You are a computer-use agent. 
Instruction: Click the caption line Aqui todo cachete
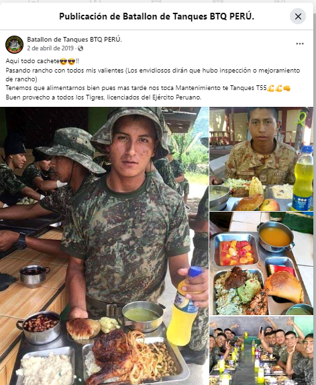click(42, 61)
